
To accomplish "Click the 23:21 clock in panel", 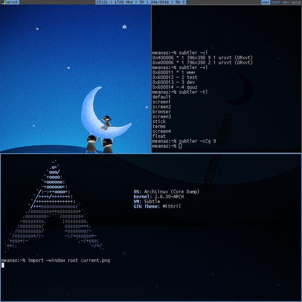I will click(102, 2).
